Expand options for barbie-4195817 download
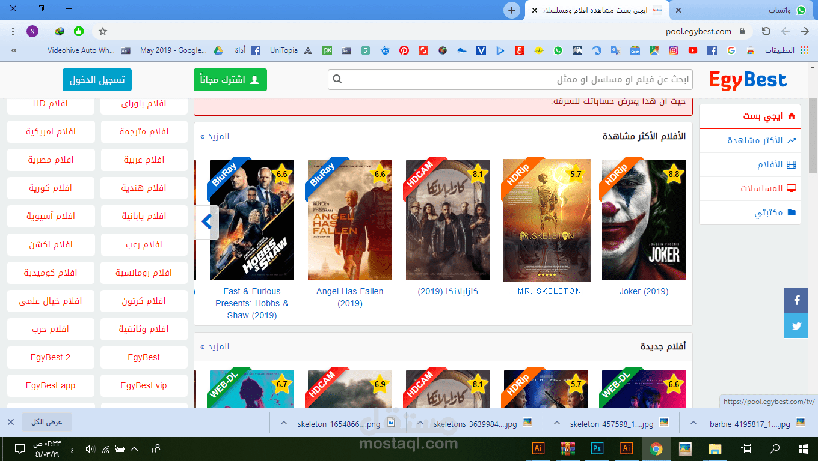The image size is (818, 461). (693, 423)
